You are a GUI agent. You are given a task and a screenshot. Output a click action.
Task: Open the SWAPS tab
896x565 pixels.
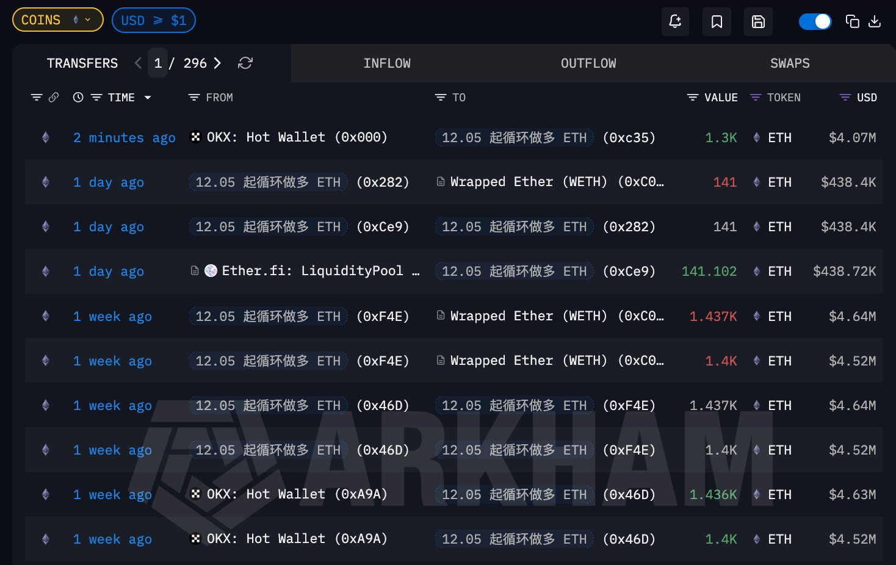pyautogui.click(x=790, y=63)
